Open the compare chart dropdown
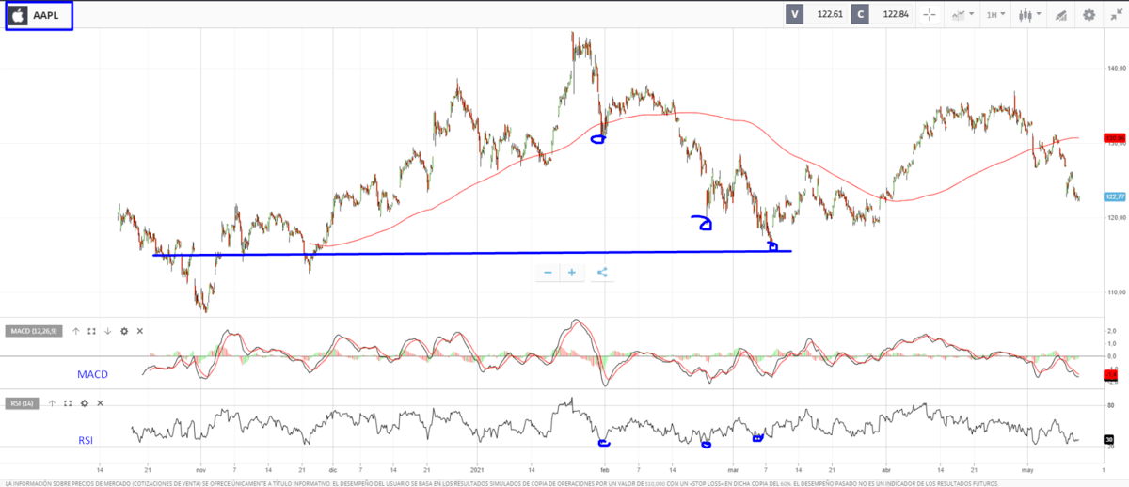The image size is (1129, 487). (x=962, y=15)
